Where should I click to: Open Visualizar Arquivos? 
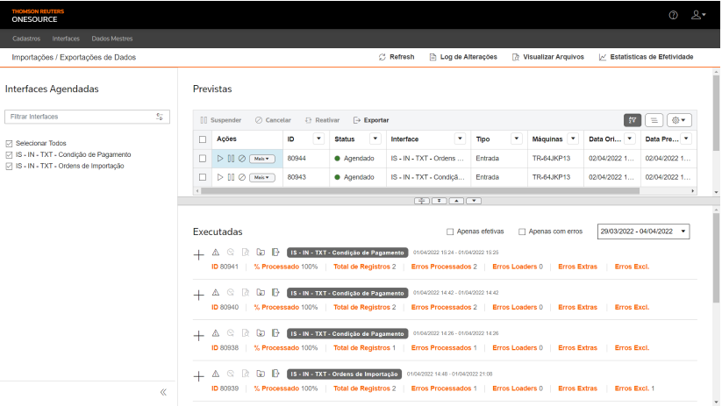548,57
